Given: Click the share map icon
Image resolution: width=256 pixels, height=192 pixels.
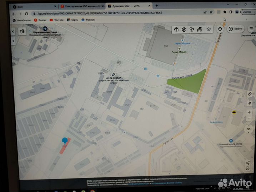Looking at the screenshot, I should pos(248,162).
